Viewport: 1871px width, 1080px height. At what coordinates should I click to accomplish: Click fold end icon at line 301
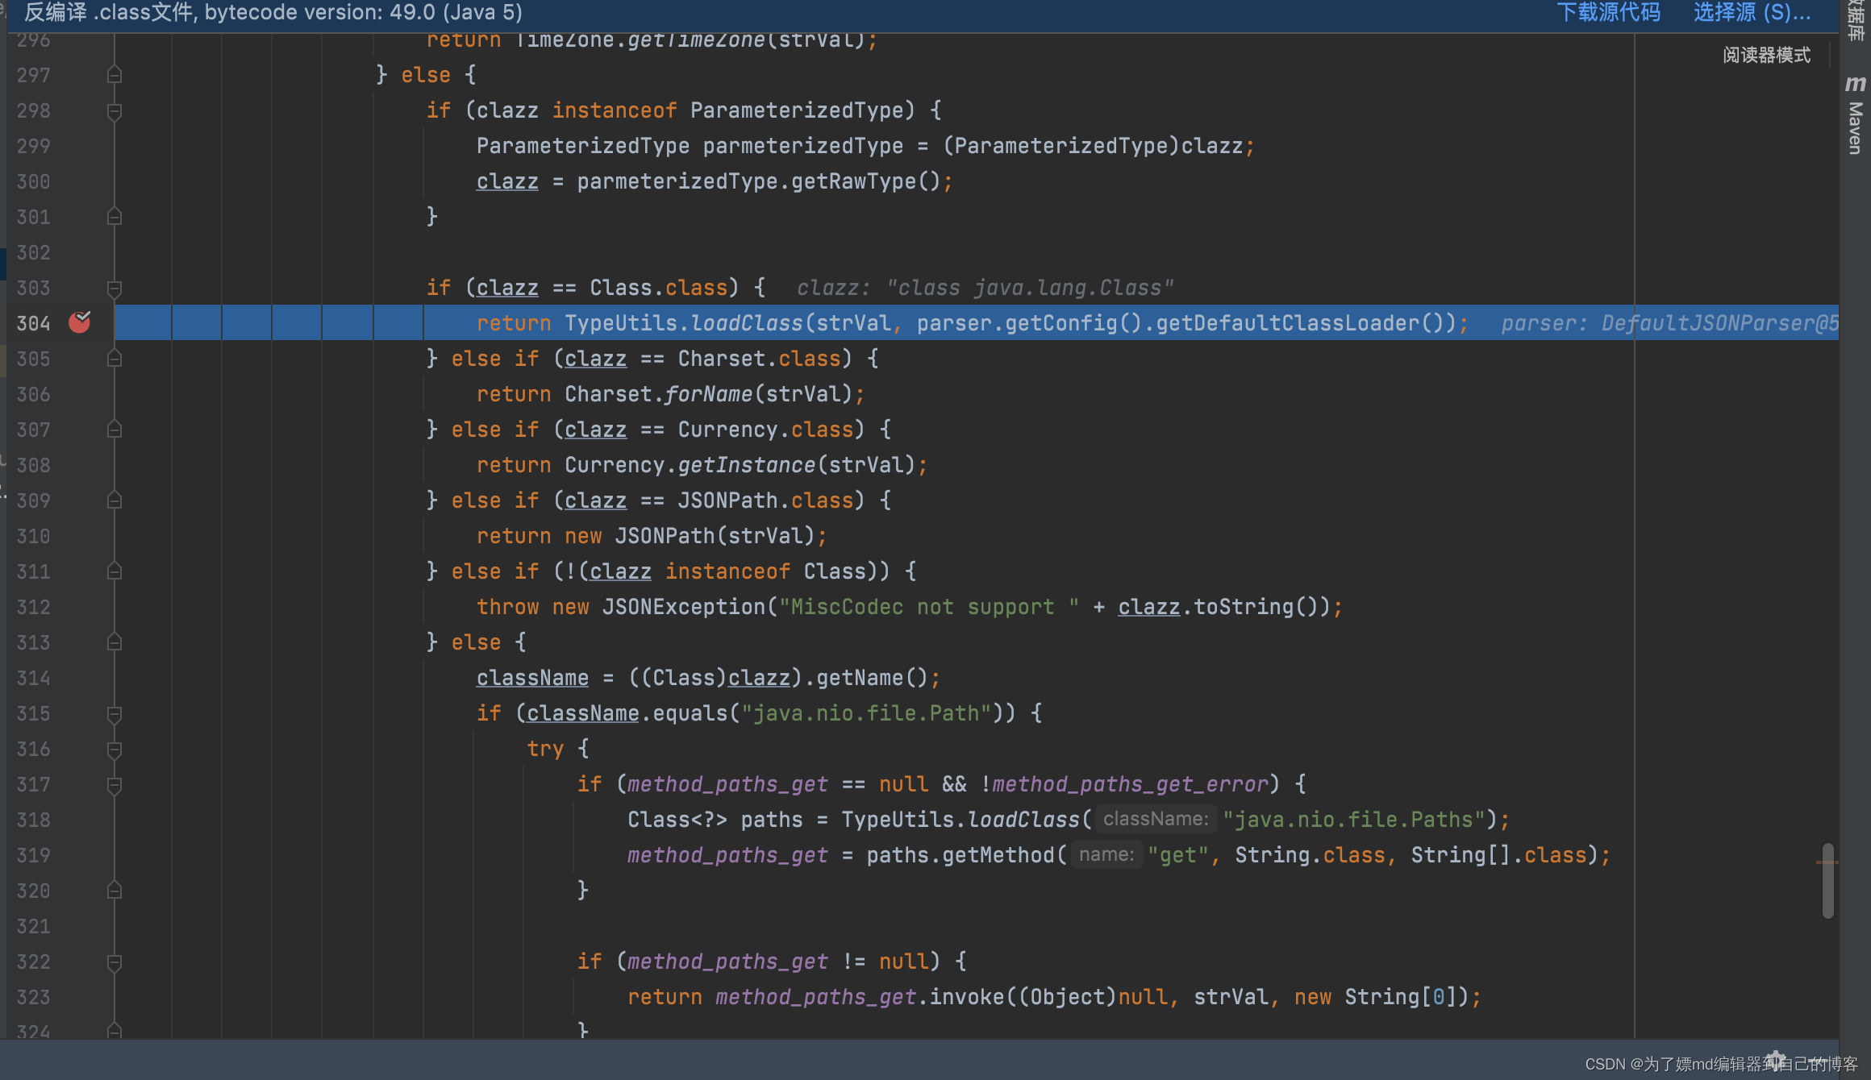(115, 217)
